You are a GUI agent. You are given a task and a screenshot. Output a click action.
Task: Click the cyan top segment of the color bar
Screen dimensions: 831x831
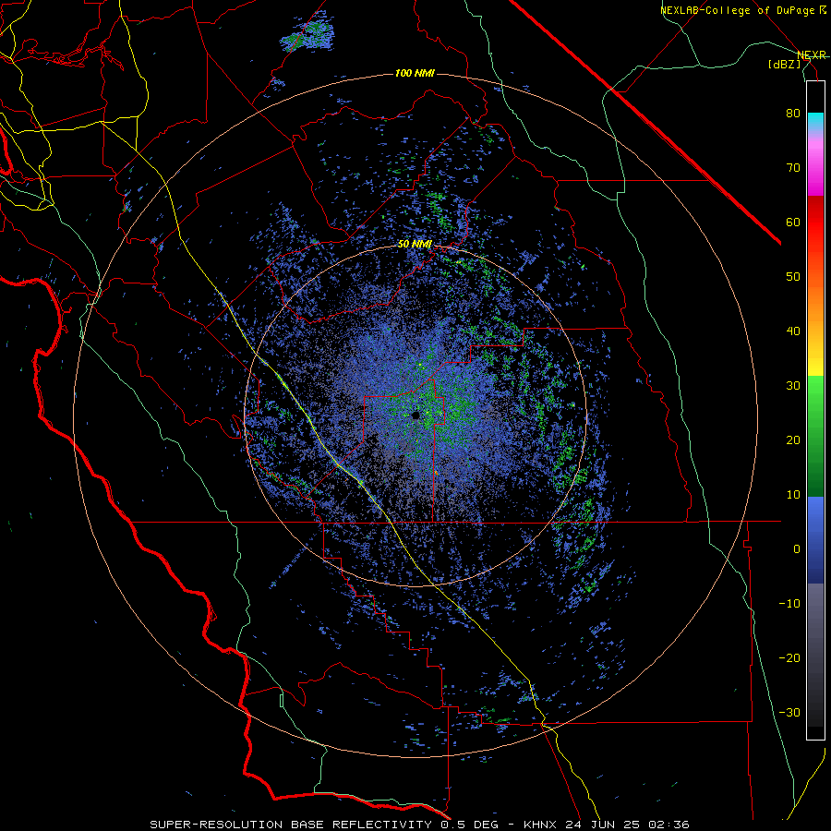click(815, 123)
